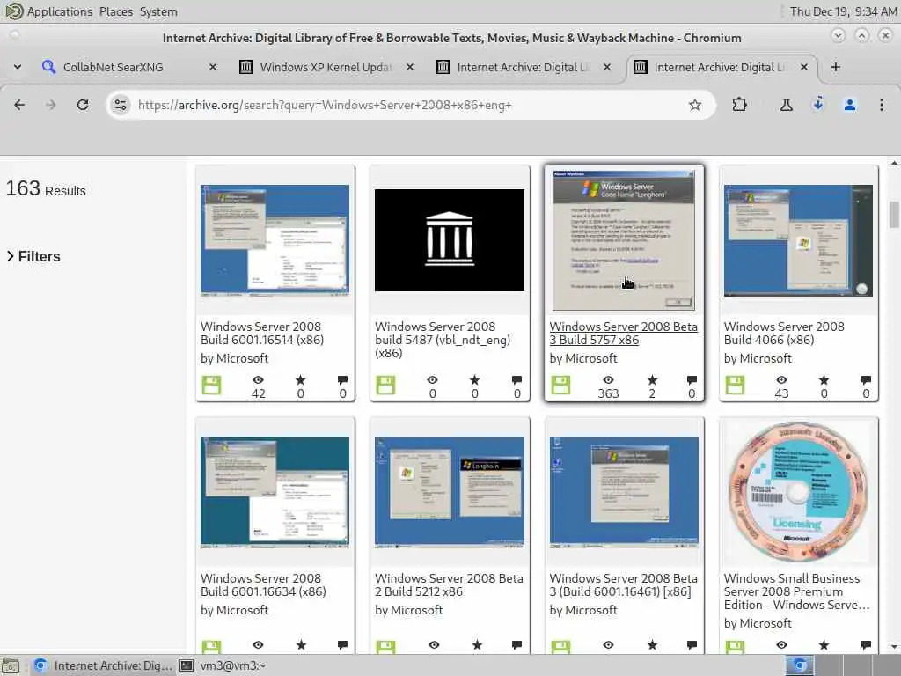
Task: Open Small Business Server 2008 disc thumbnail
Action: click(798, 492)
